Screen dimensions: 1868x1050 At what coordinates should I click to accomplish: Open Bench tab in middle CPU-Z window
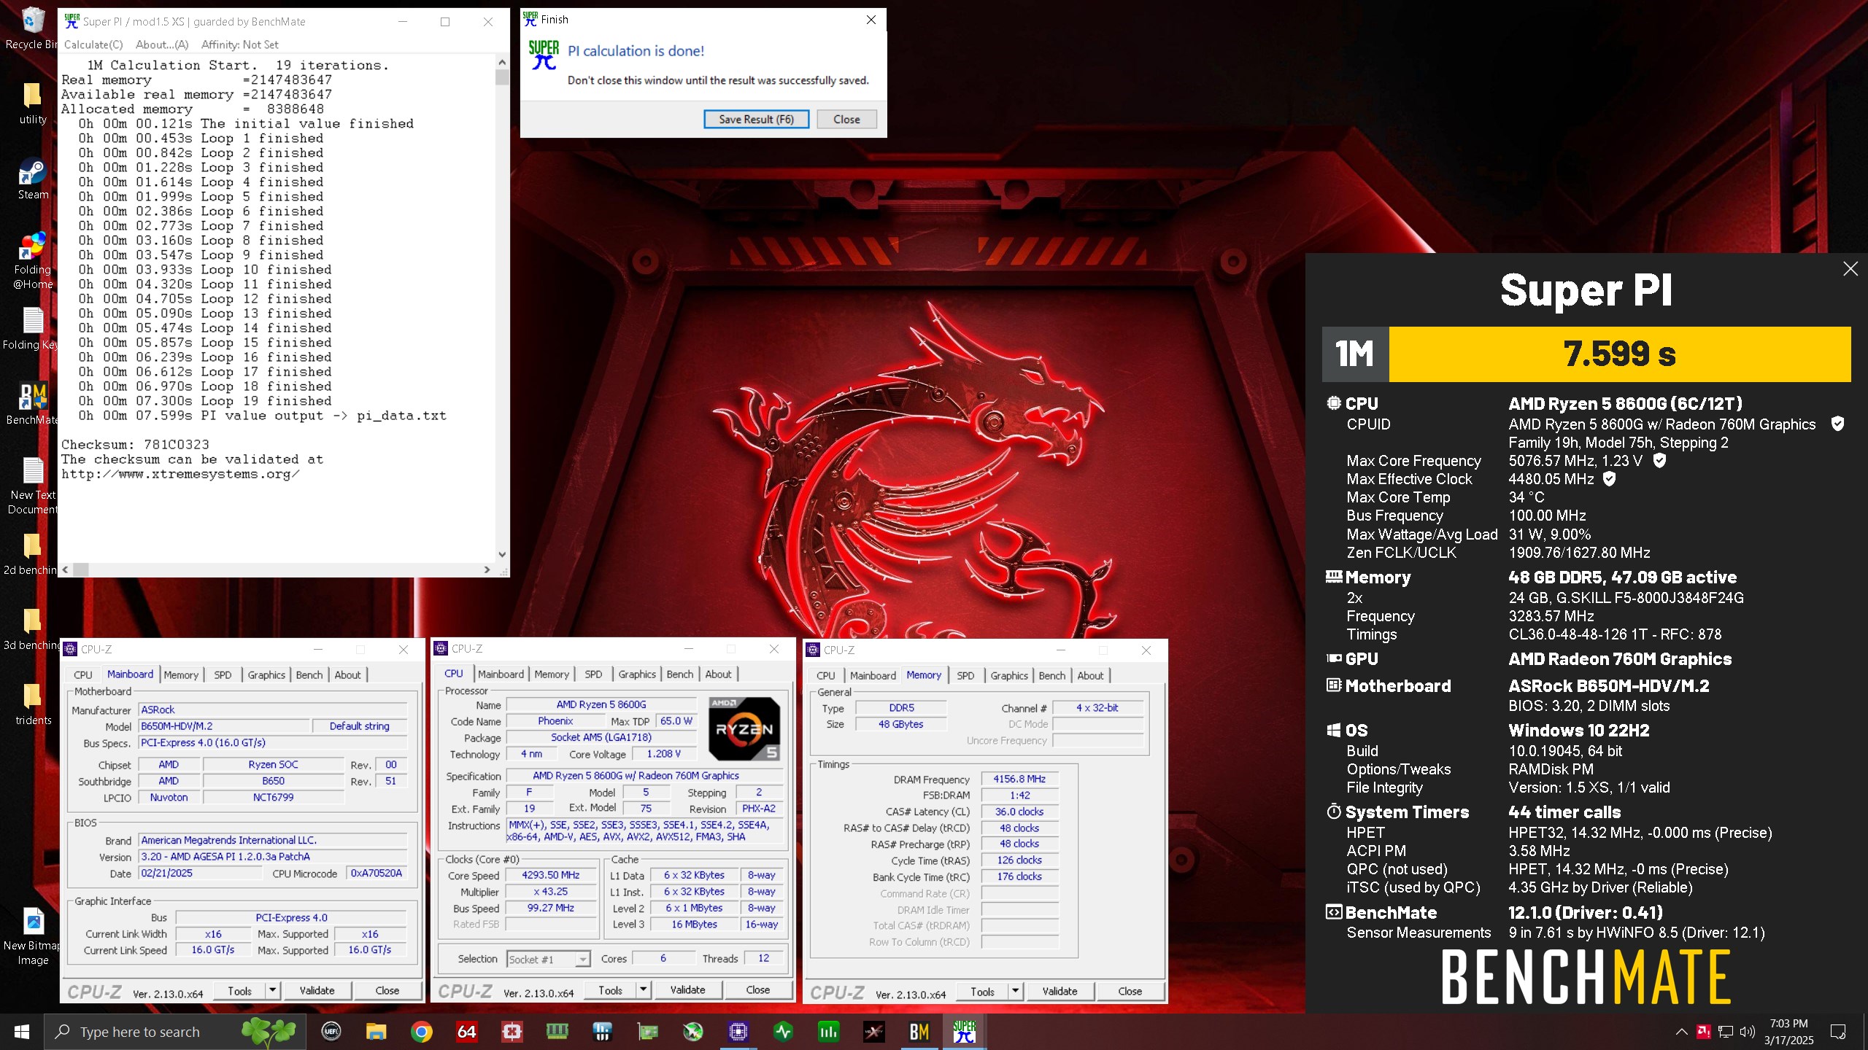[679, 674]
